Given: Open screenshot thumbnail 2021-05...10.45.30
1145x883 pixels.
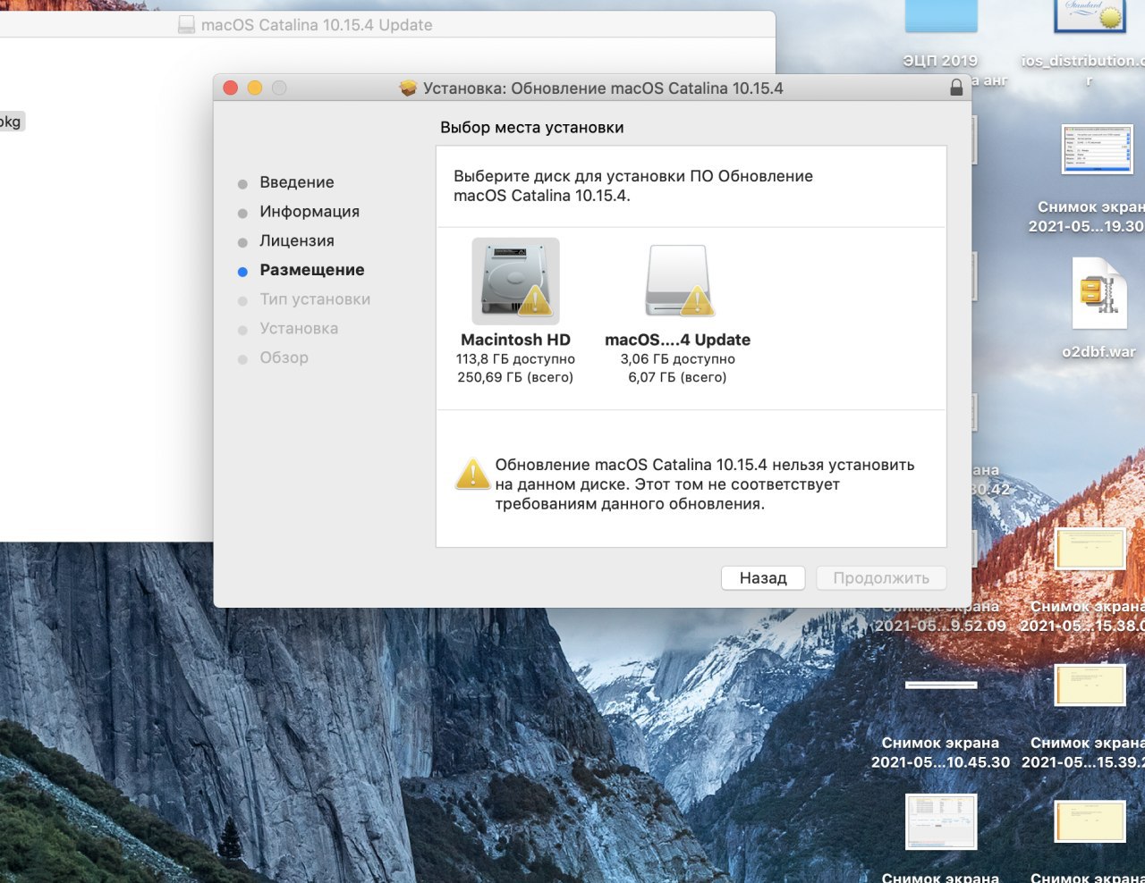Looking at the screenshot, I should pyautogui.click(x=941, y=685).
